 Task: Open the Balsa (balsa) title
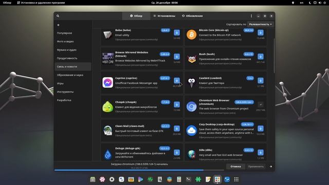[123, 30]
